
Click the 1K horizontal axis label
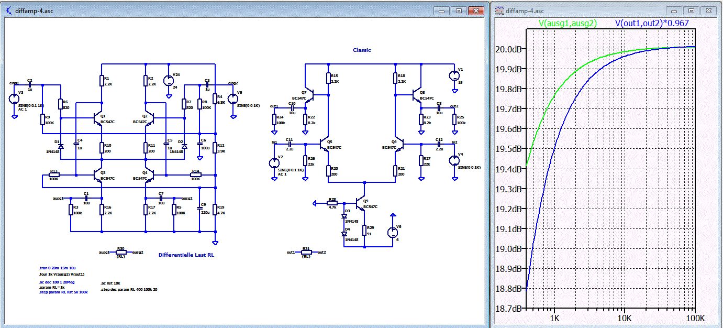point(554,319)
